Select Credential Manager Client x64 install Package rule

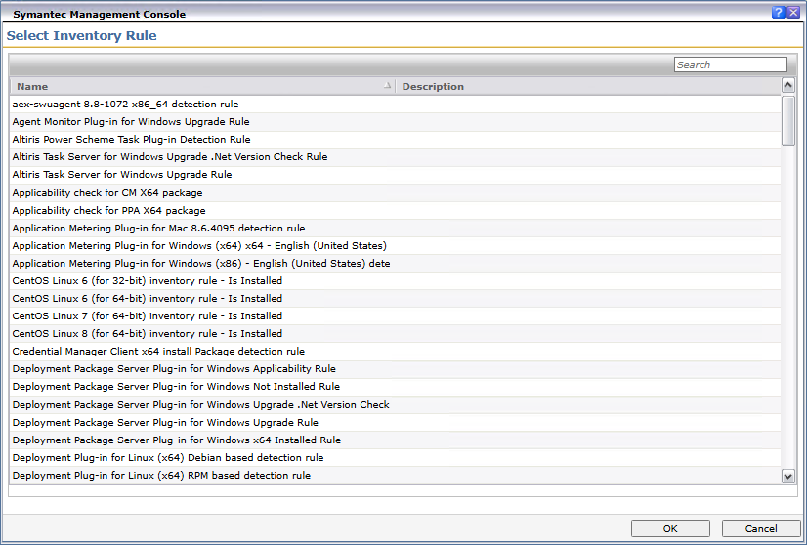395,351
